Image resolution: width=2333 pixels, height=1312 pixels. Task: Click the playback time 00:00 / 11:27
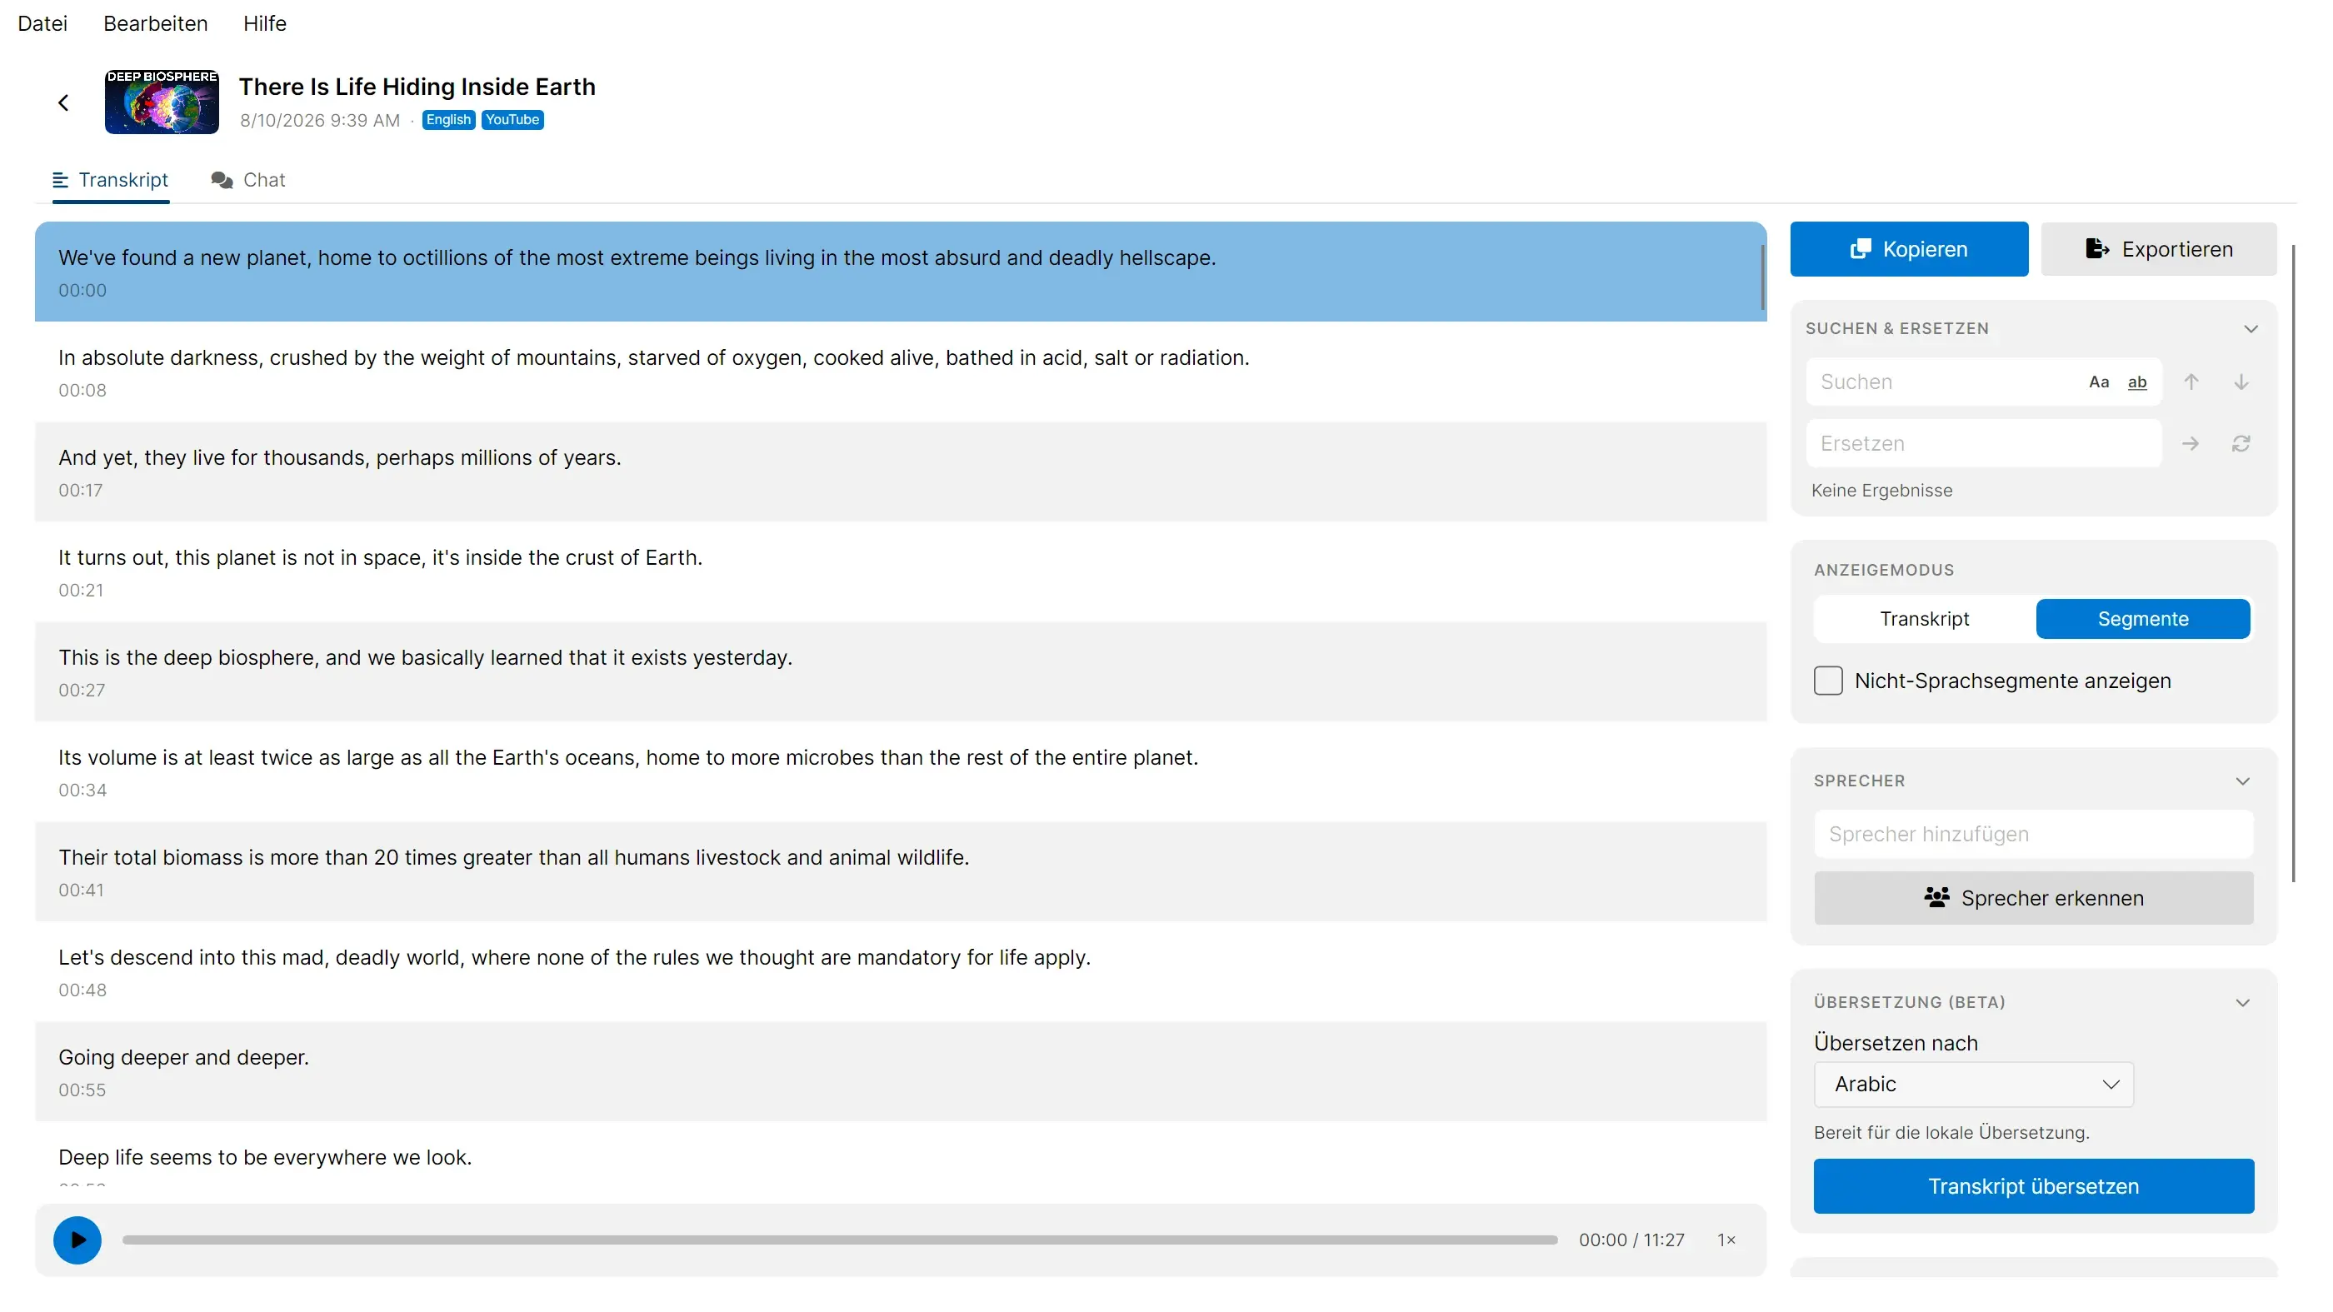[1631, 1240]
